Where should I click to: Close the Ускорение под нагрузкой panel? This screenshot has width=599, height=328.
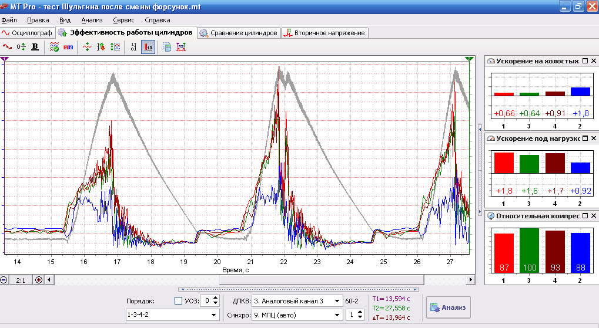click(x=594, y=138)
